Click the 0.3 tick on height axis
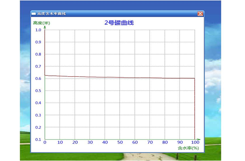This screenshot has height=161, width=245. point(38,115)
